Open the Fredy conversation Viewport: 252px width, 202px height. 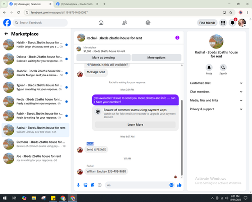pos(35,102)
